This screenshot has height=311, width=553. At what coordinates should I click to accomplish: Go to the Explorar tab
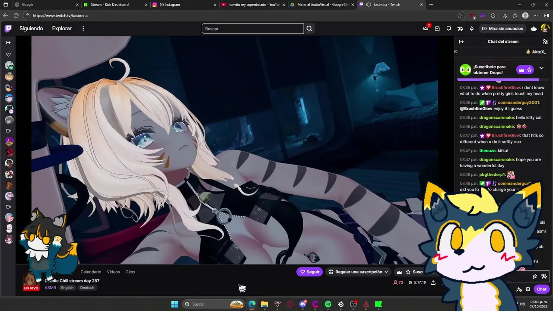click(x=62, y=29)
